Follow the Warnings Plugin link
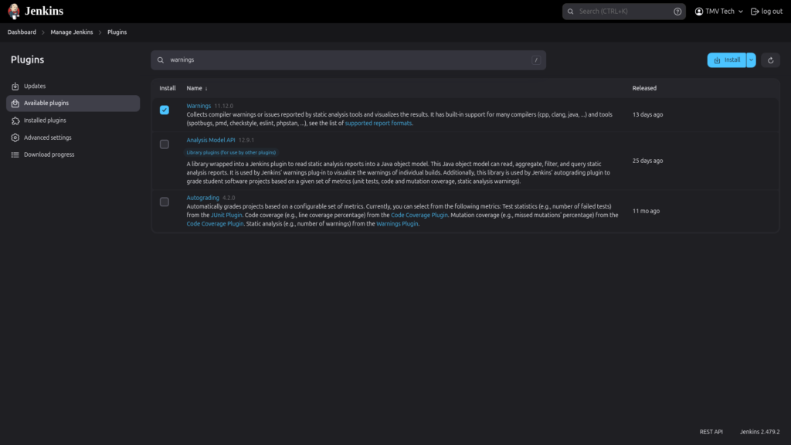 click(x=397, y=223)
